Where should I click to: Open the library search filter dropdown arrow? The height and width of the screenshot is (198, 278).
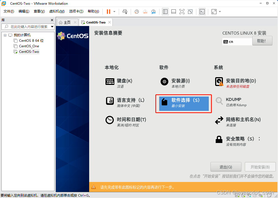52,27
